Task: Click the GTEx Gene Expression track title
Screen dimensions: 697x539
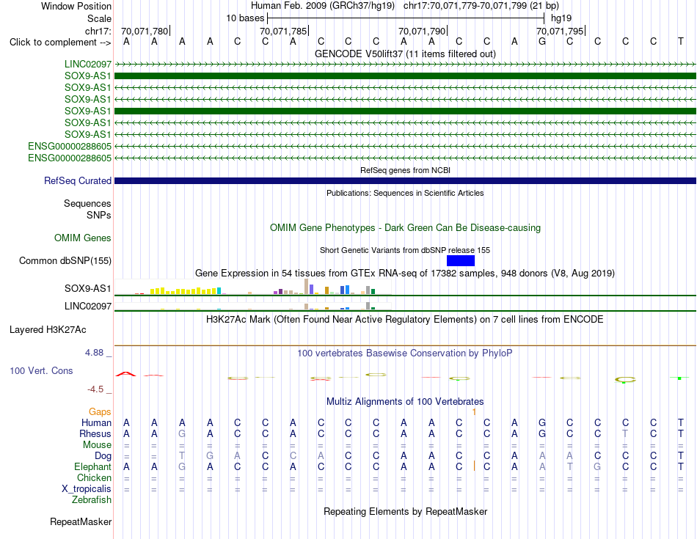Action: [x=405, y=274]
